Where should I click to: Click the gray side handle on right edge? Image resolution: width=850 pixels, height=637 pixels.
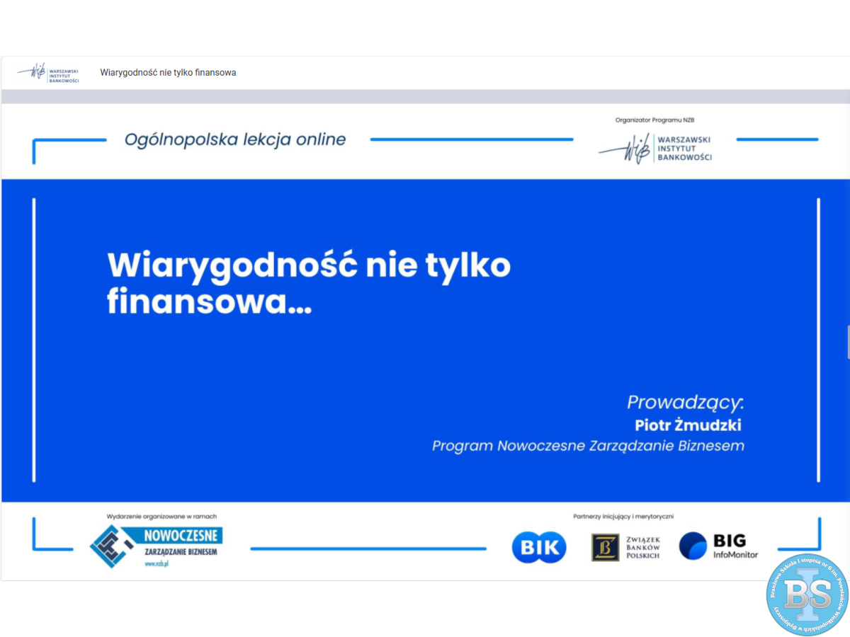click(847, 343)
